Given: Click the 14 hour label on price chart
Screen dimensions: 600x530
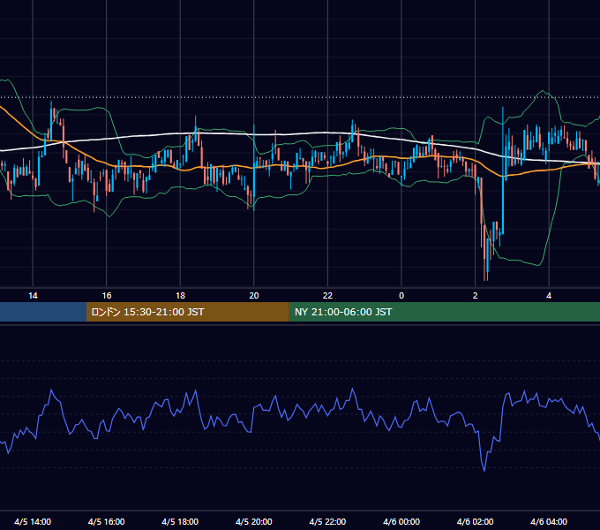Looking at the screenshot, I should [33, 296].
